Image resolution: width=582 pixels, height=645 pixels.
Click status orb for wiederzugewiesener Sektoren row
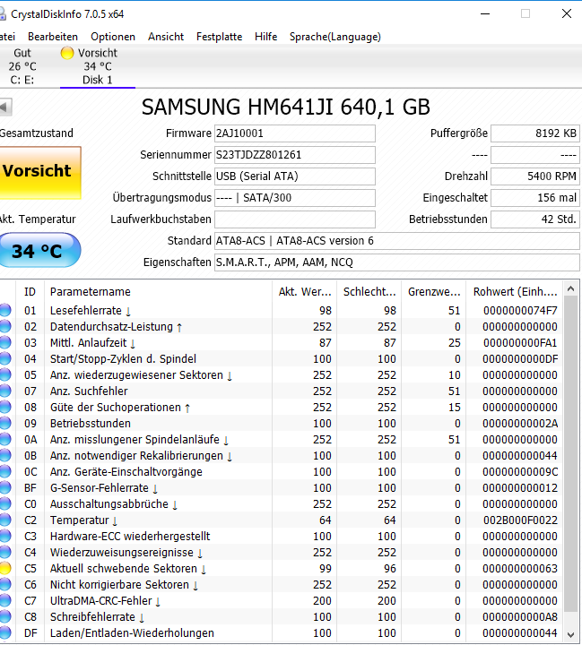click(5, 374)
